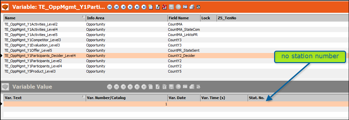349x120 pixels.
Task: Sort by the Info Area column header
Action: [x=127, y=18]
